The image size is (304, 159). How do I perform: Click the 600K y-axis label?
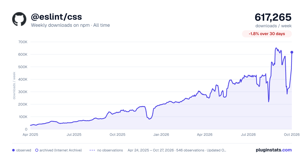(x=23, y=54)
